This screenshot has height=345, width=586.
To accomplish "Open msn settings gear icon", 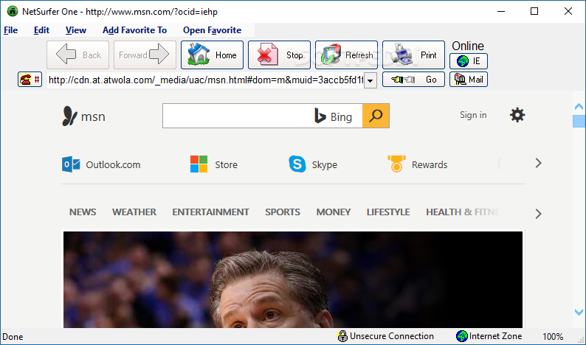I will [x=517, y=115].
